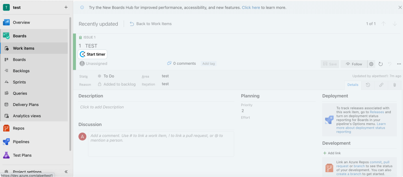This screenshot has height=177, width=403.
Task: Click the Test Plans flask icon
Action: click(x=6, y=155)
